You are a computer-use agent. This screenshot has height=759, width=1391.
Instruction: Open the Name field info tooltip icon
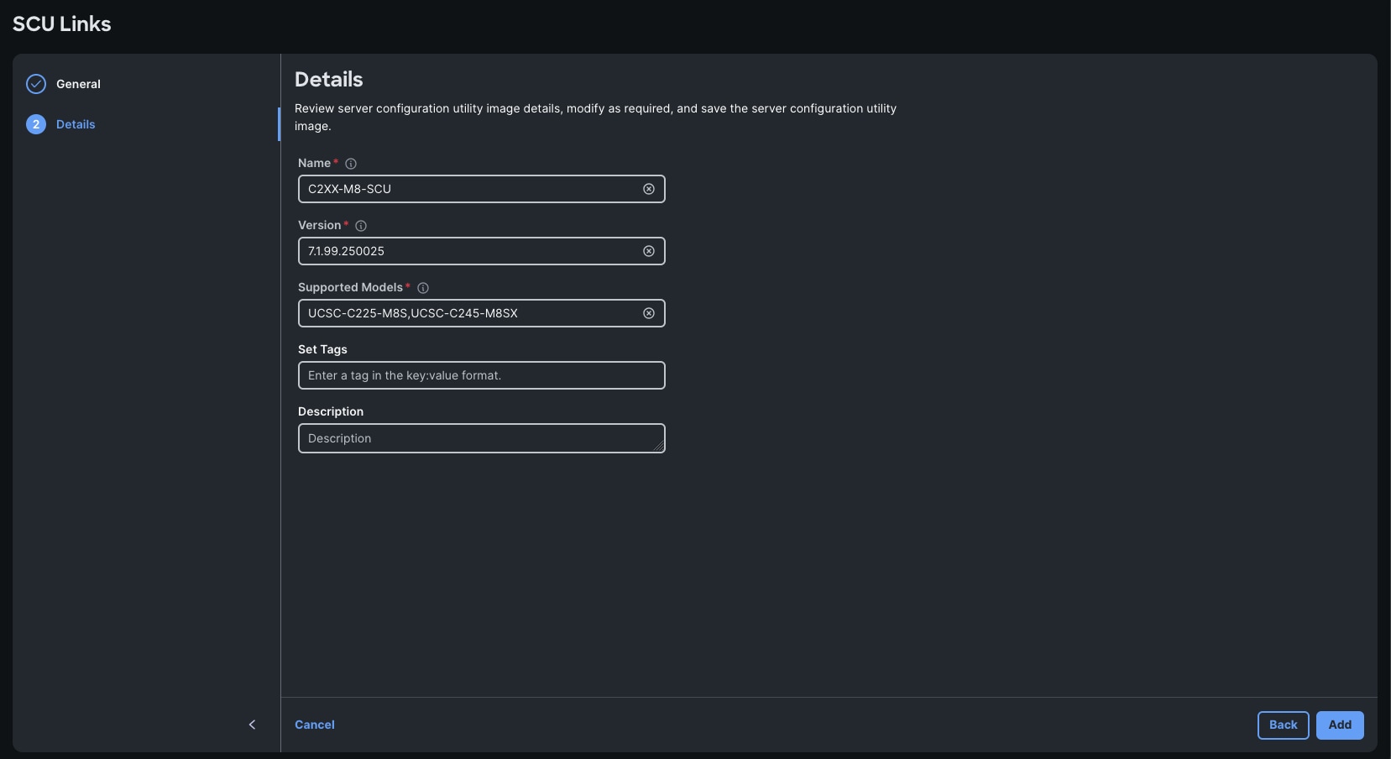350,164
